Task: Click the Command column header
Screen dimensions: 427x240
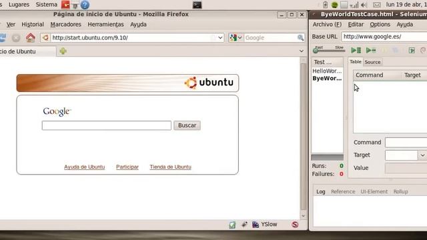Action: (x=377, y=75)
